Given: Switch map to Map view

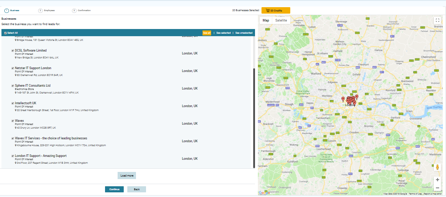Looking at the screenshot, I should (x=266, y=20).
